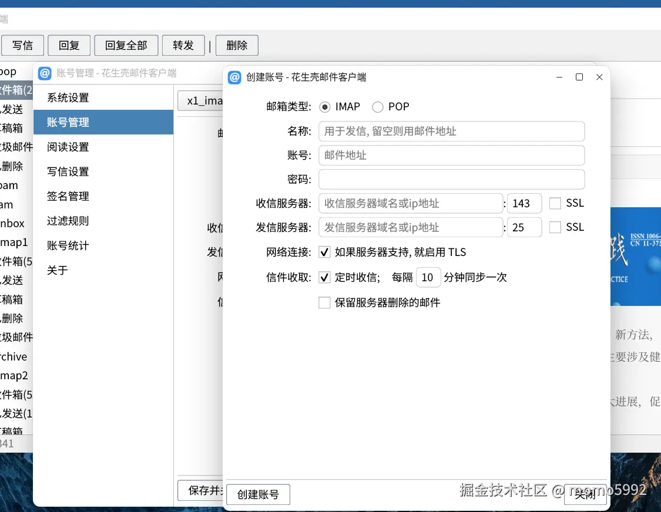Image resolution: width=661 pixels, height=512 pixels.
Task: Click the incoming server port 143 field
Action: (524, 203)
